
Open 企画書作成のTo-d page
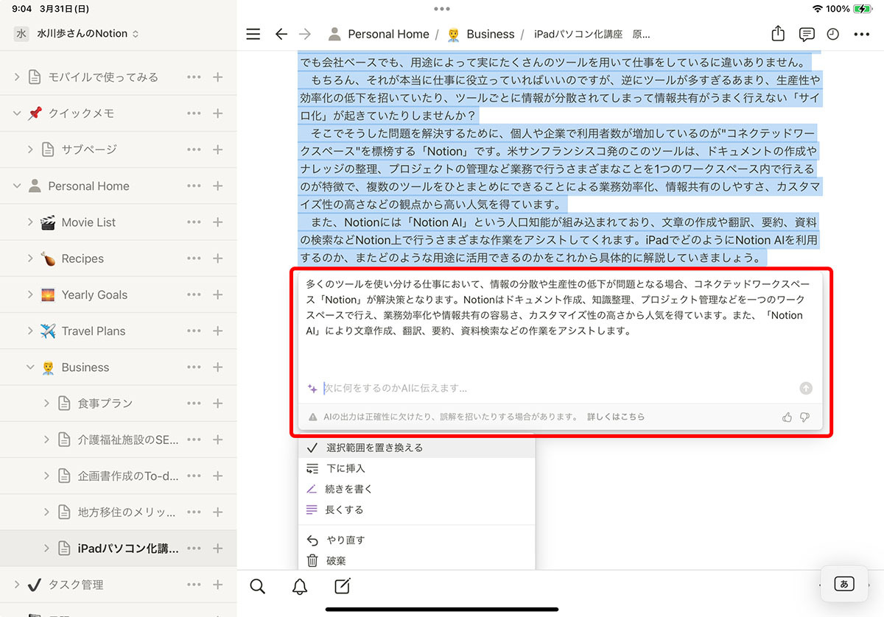(x=128, y=476)
